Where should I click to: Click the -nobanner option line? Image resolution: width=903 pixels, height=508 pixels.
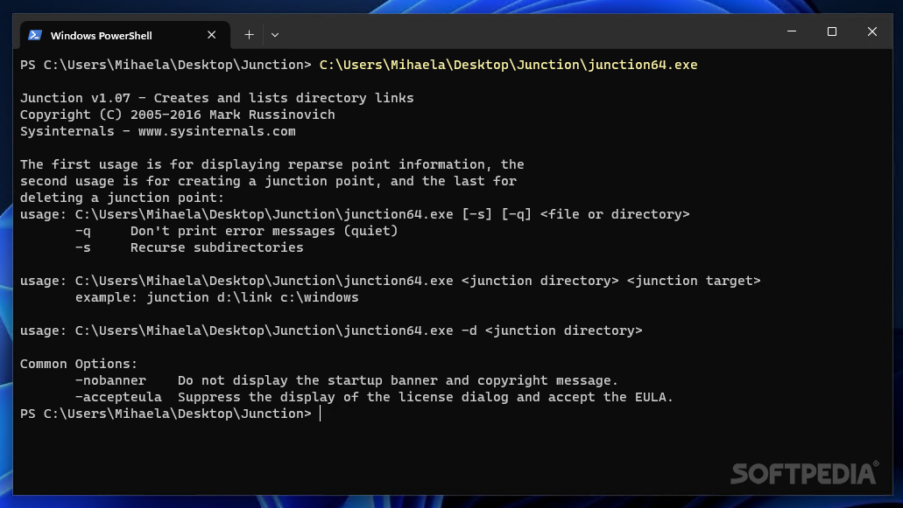(x=347, y=381)
